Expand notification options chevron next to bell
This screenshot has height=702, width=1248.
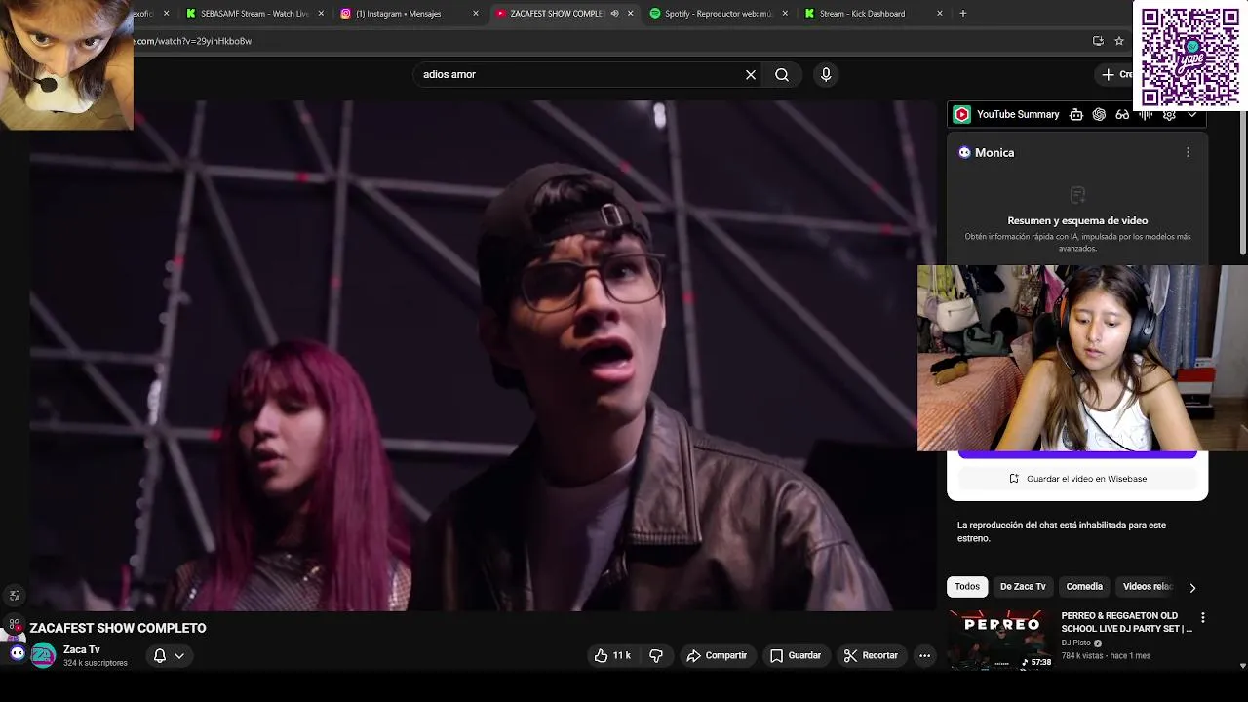179,655
